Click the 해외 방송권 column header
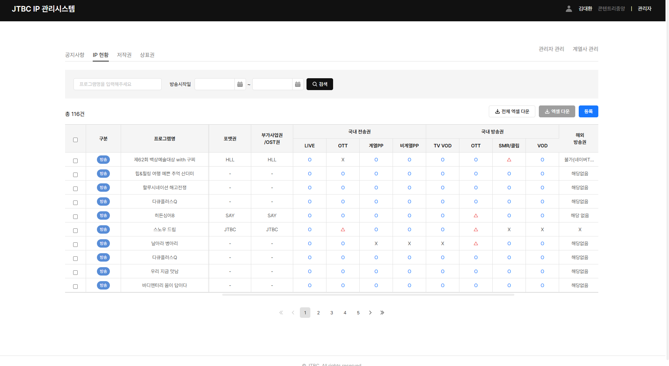The height and width of the screenshot is (366, 669). (x=580, y=139)
